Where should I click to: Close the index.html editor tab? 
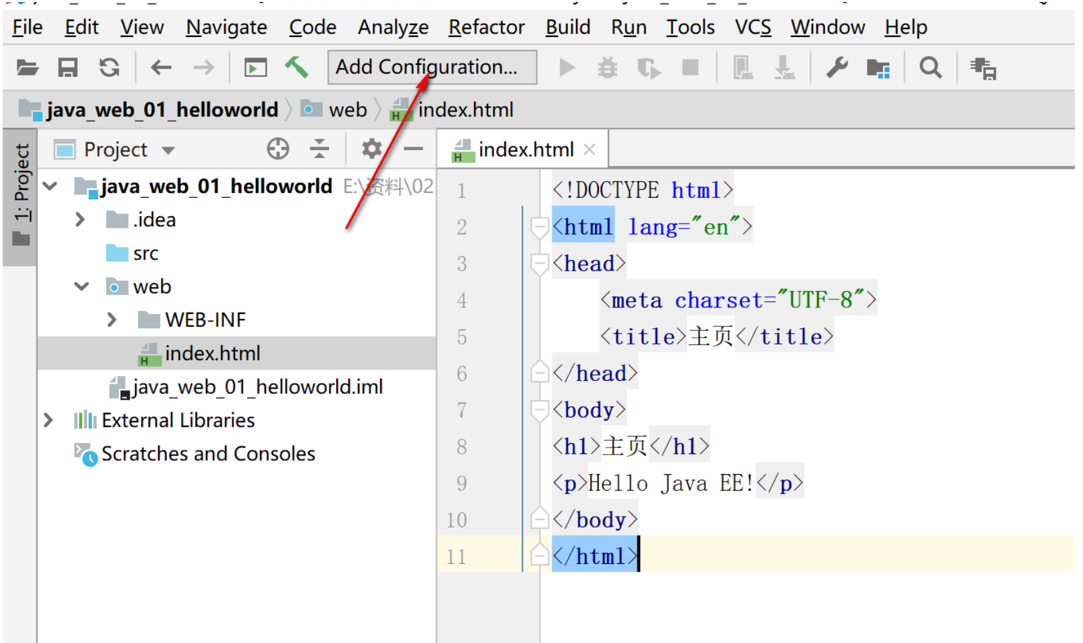click(x=589, y=149)
